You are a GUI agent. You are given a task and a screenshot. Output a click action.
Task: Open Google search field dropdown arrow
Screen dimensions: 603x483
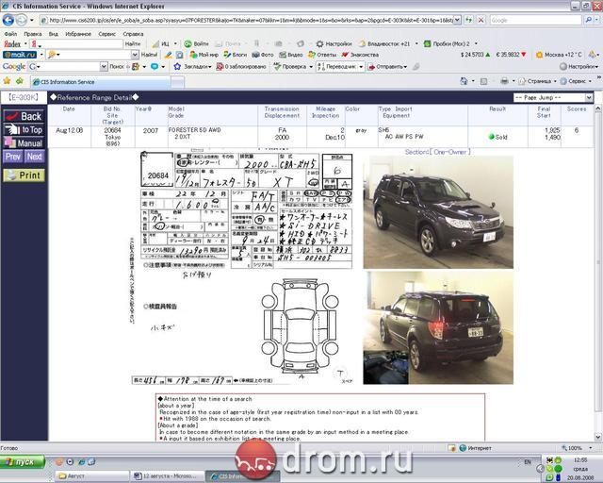pyautogui.click(x=104, y=66)
